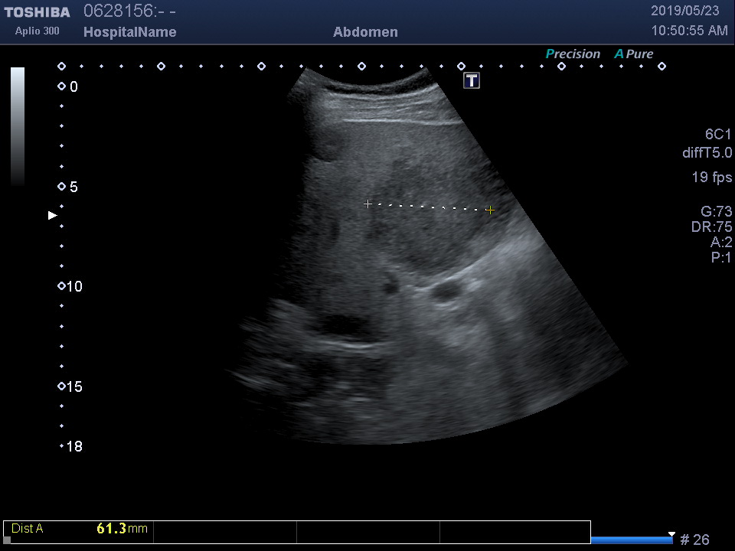The width and height of the screenshot is (735, 551).
Task: Click the focus position triangle on depth scale
Action: point(53,216)
